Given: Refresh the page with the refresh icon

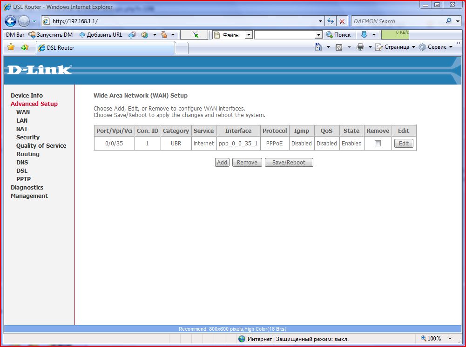Looking at the screenshot, I should [x=330, y=21].
